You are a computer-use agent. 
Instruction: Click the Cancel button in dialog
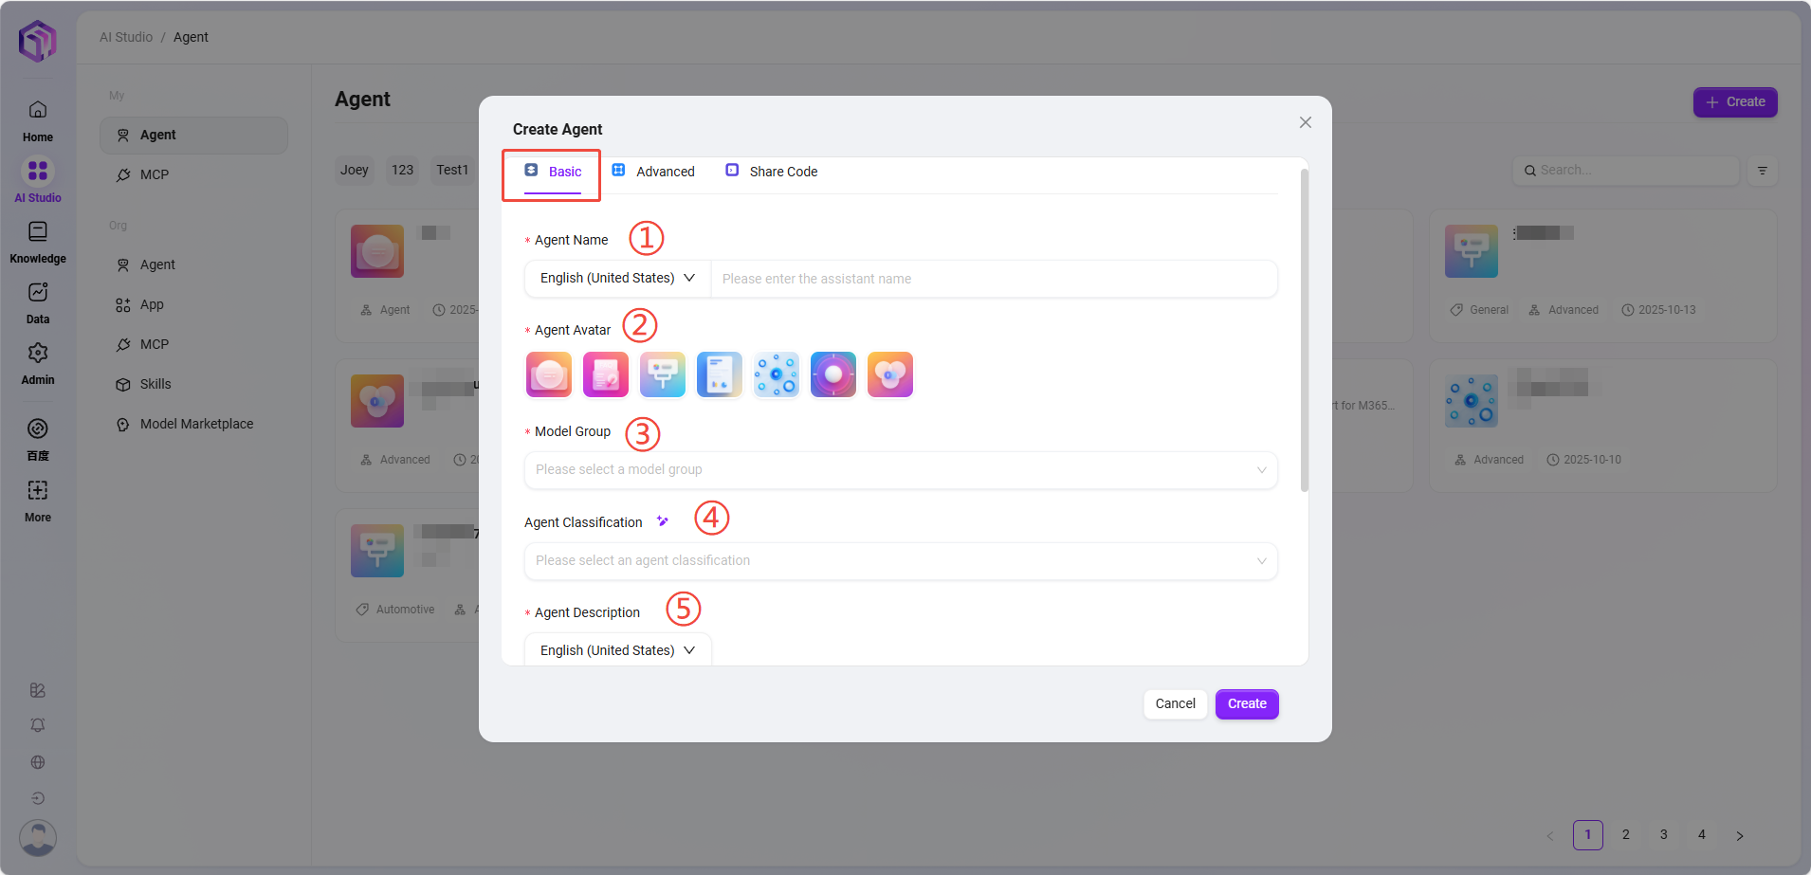click(x=1175, y=703)
